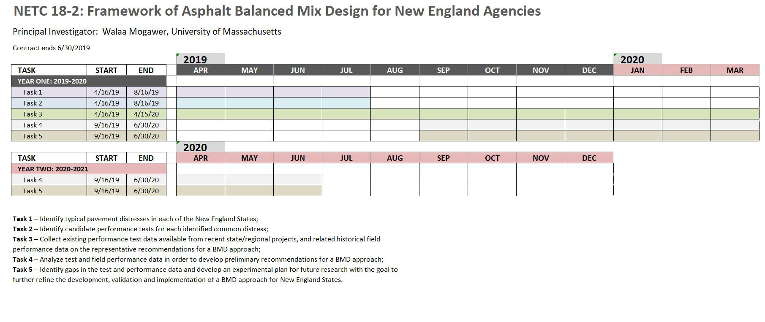Select Task 3 end date 4/15/20
This screenshot has width=765, height=322.
point(146,114)
